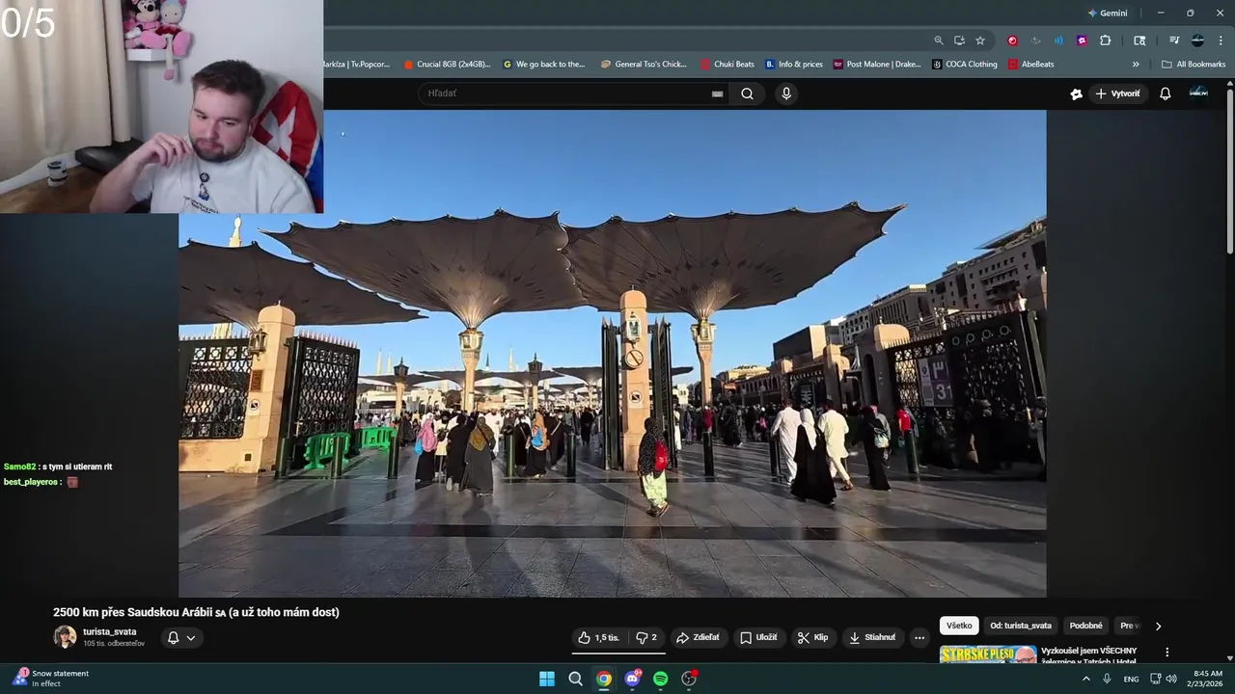
Task: Open the AbeBeats bookmark
Action: [x=1031, y=65]
